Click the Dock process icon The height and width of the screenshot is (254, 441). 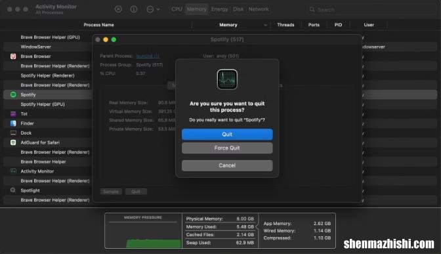(x=13, y=133)
